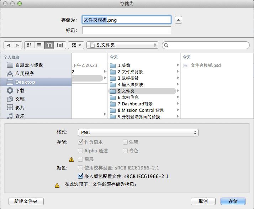This screenshot has height=209, width=254.
Task: Go forward to next folder
Action: (18, 45)
